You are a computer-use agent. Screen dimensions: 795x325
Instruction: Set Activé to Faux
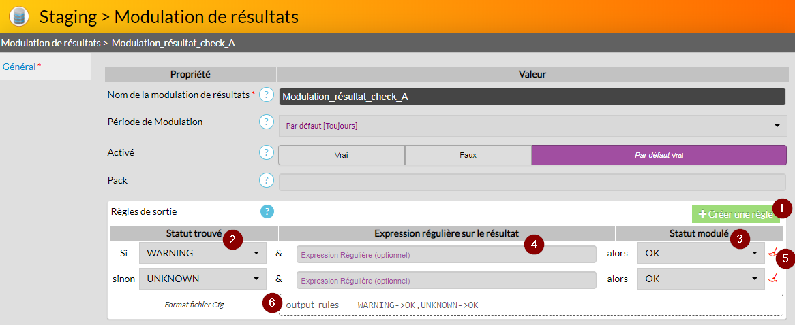tap(468, 155)
